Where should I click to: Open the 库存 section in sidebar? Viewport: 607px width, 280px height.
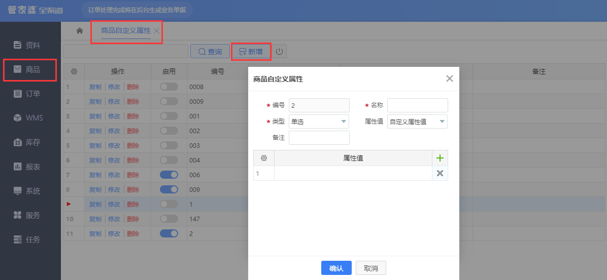pyautogui.click(x=27, y=142)
